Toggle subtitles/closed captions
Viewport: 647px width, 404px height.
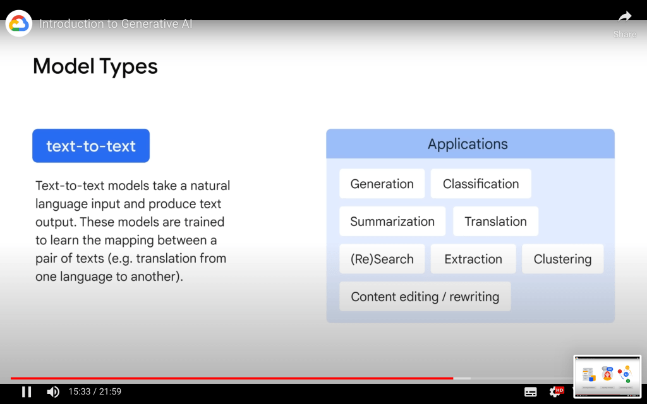coord(531,392)
